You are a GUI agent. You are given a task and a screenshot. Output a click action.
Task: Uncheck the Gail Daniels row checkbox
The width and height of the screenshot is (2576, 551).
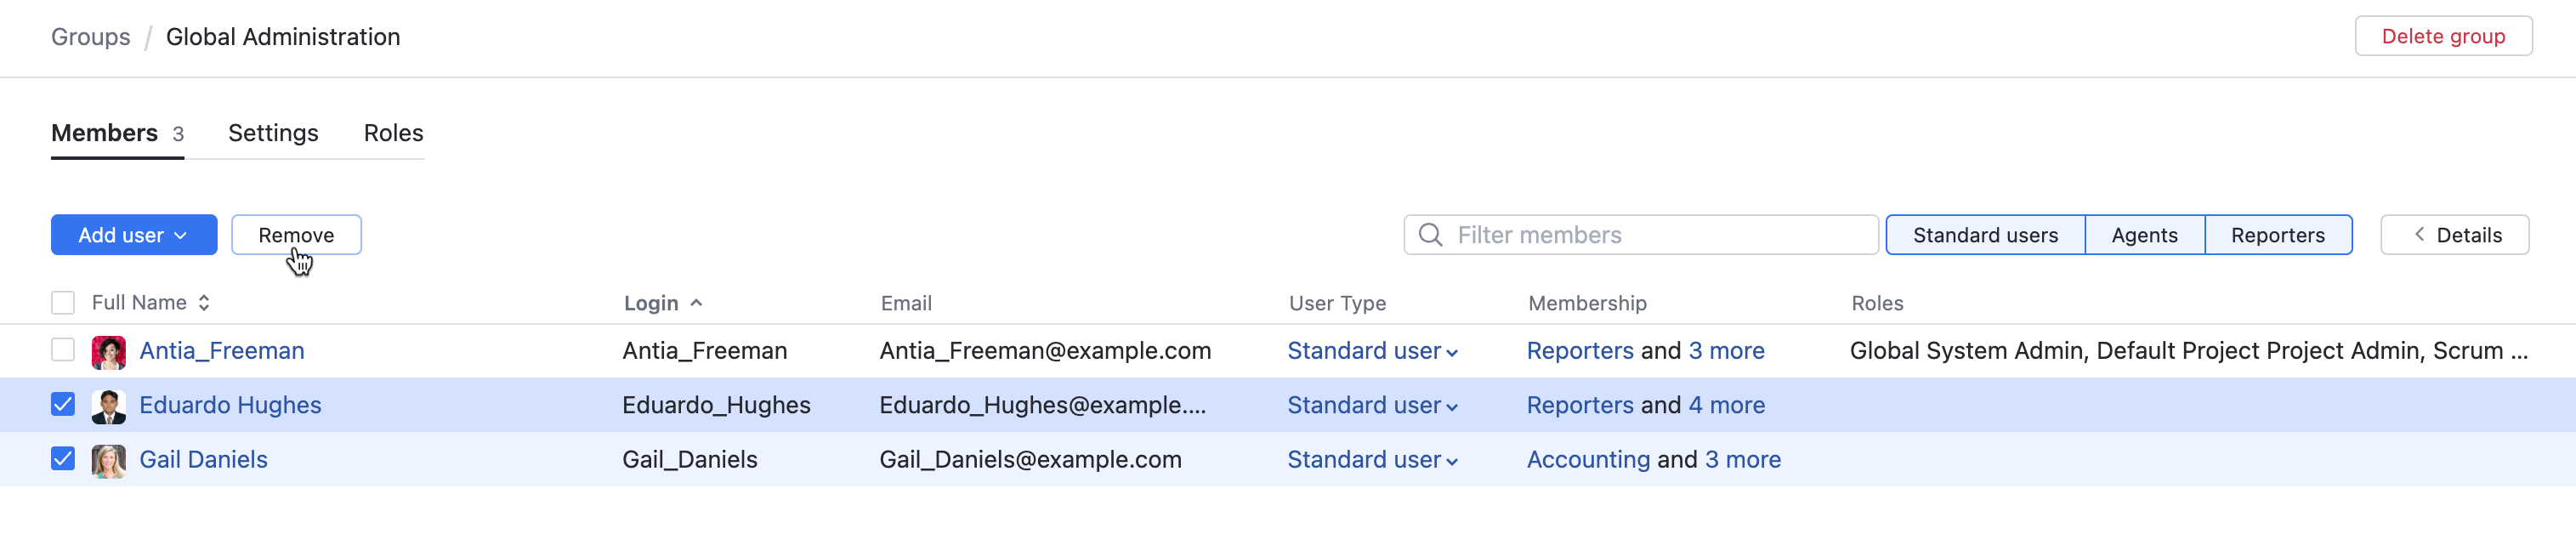click(x=63, y=459)
